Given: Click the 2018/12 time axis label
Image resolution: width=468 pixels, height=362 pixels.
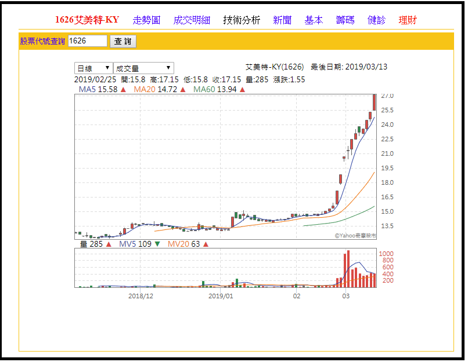Looking at the screenshot, I should point(141,296).
